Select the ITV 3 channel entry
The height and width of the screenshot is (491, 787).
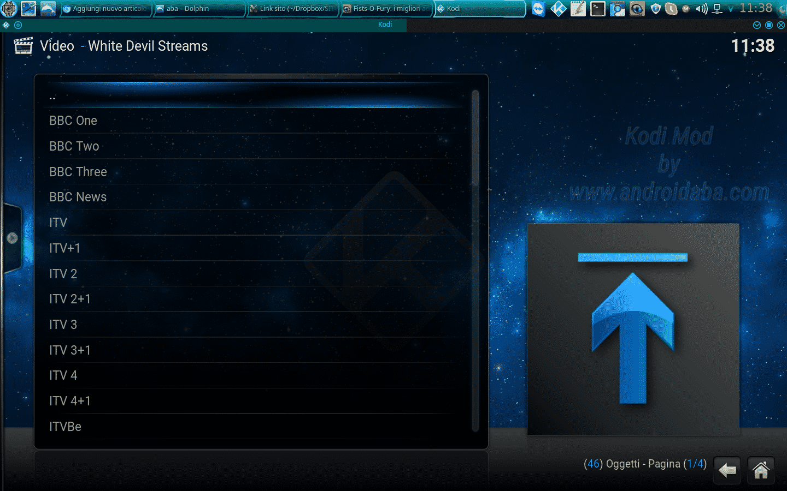[x=255, y=325]
